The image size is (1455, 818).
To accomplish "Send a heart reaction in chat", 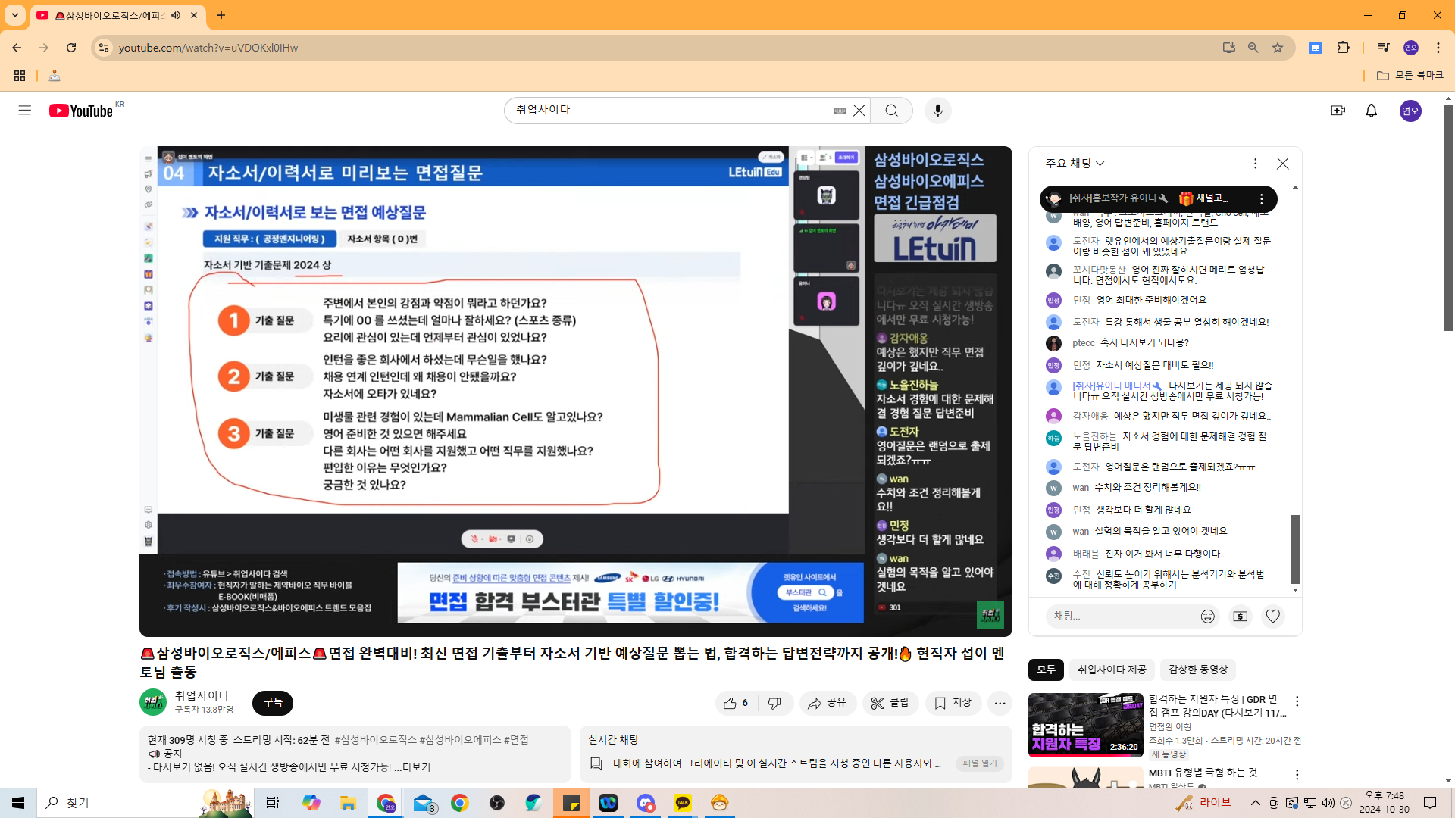I will (1272, 617).
